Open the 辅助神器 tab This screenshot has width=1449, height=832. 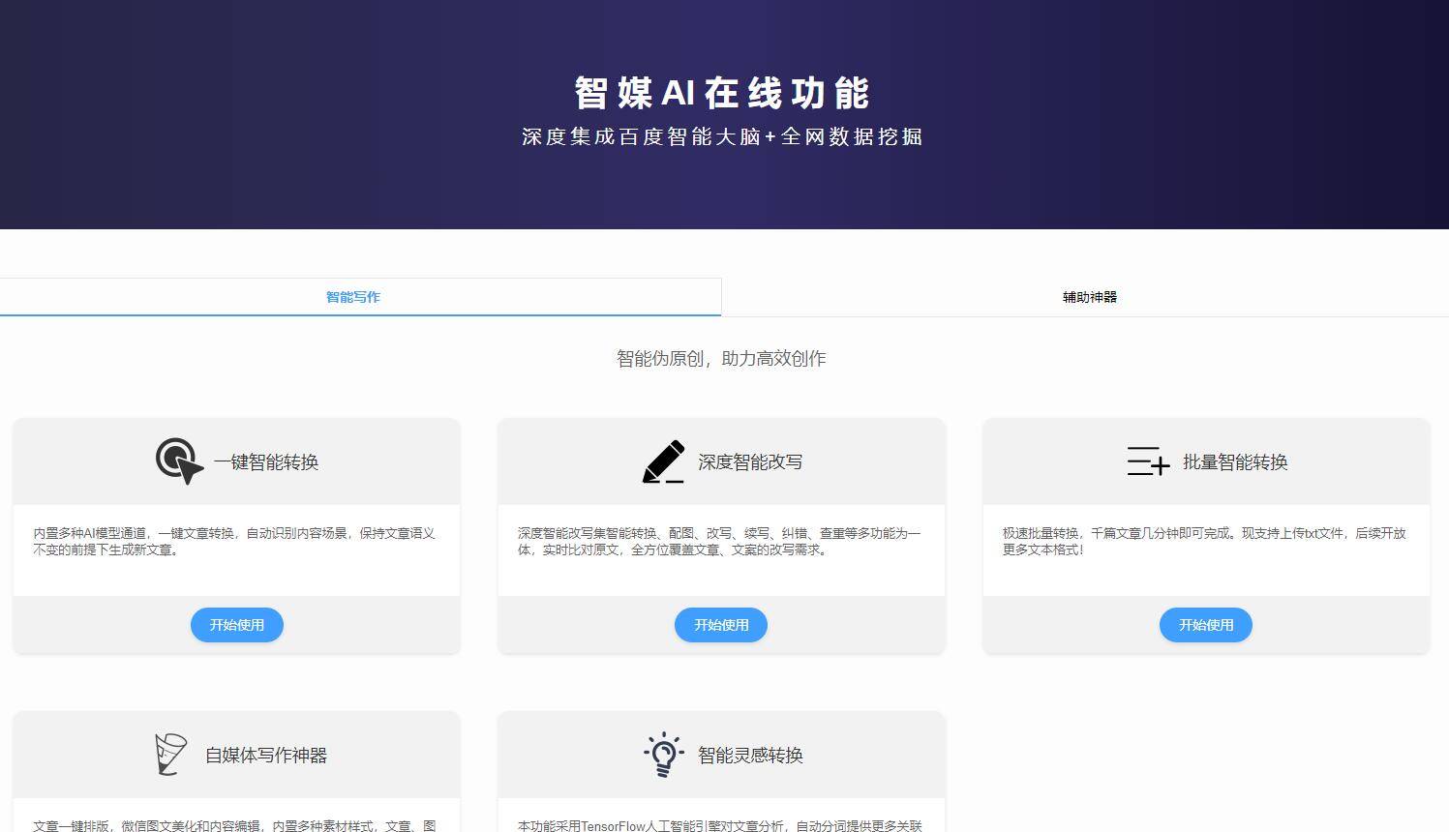coord(1089,297)
